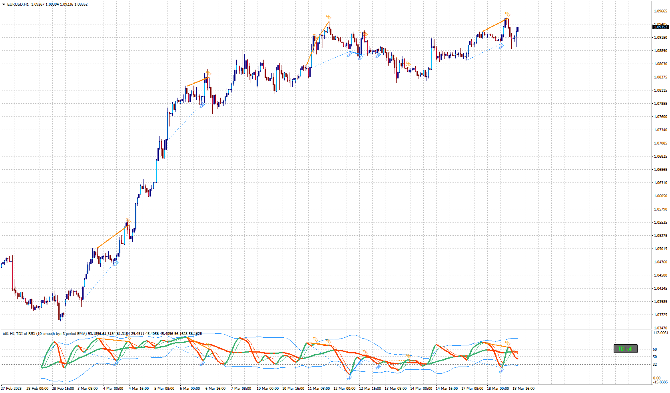The image size is (670, 393).
Task: Click the 1.07085 price scale label
Action: click(660, 143)
